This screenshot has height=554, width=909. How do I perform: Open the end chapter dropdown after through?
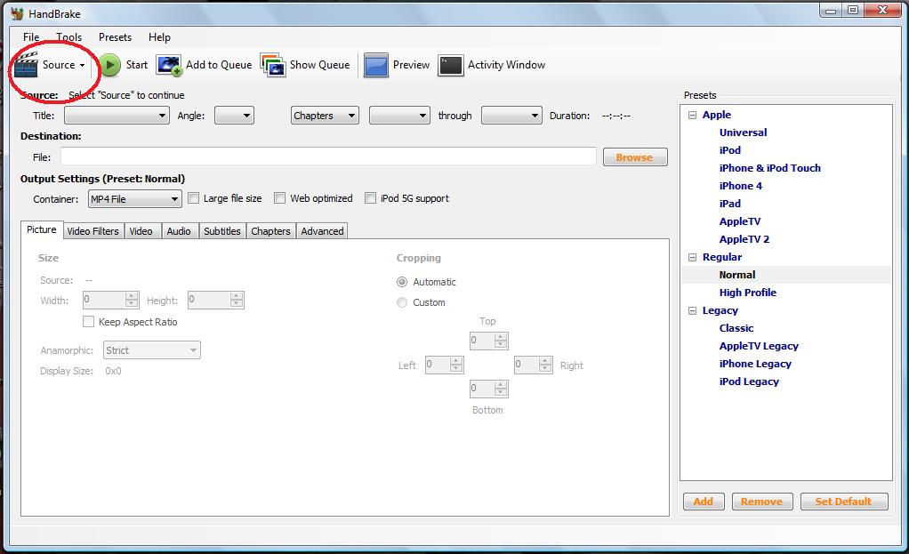(x=512, y=116)
